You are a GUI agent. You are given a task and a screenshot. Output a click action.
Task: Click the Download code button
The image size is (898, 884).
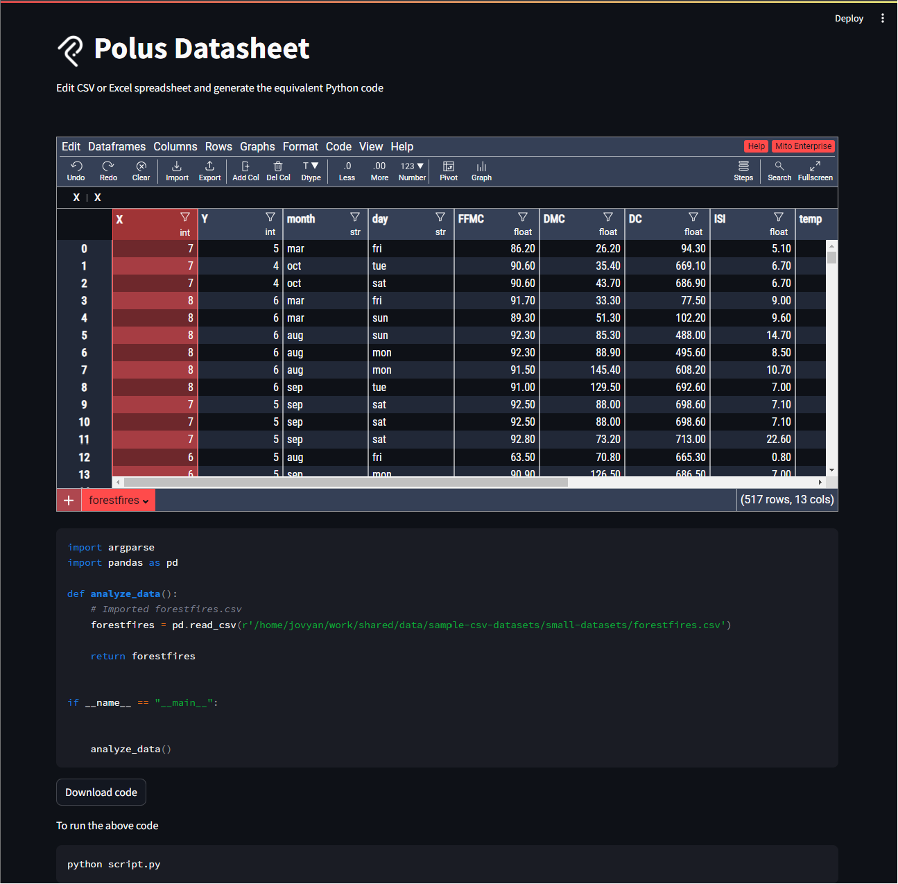101,792
